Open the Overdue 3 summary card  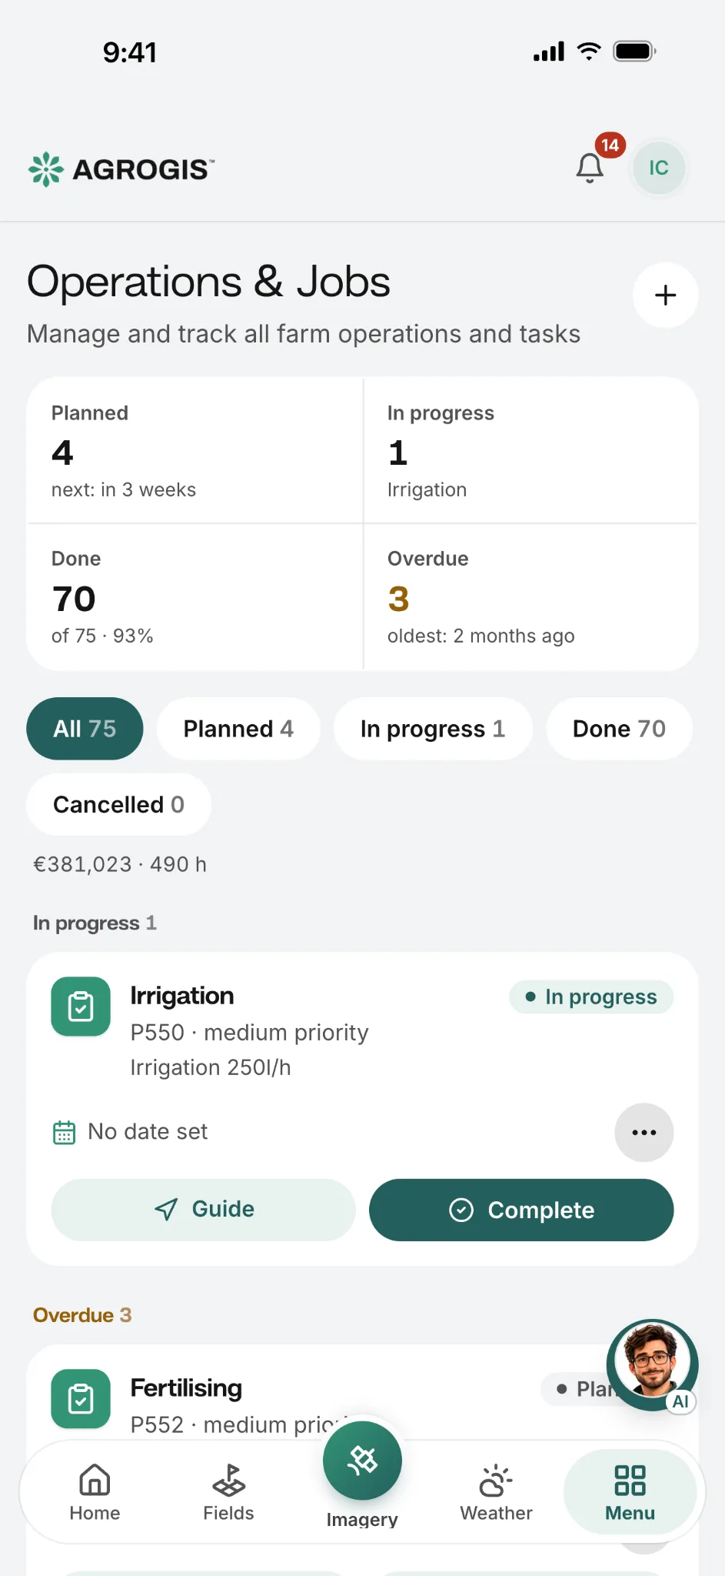530,597
